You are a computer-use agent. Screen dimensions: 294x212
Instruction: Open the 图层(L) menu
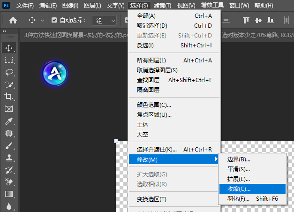click(x=92, y=6)
